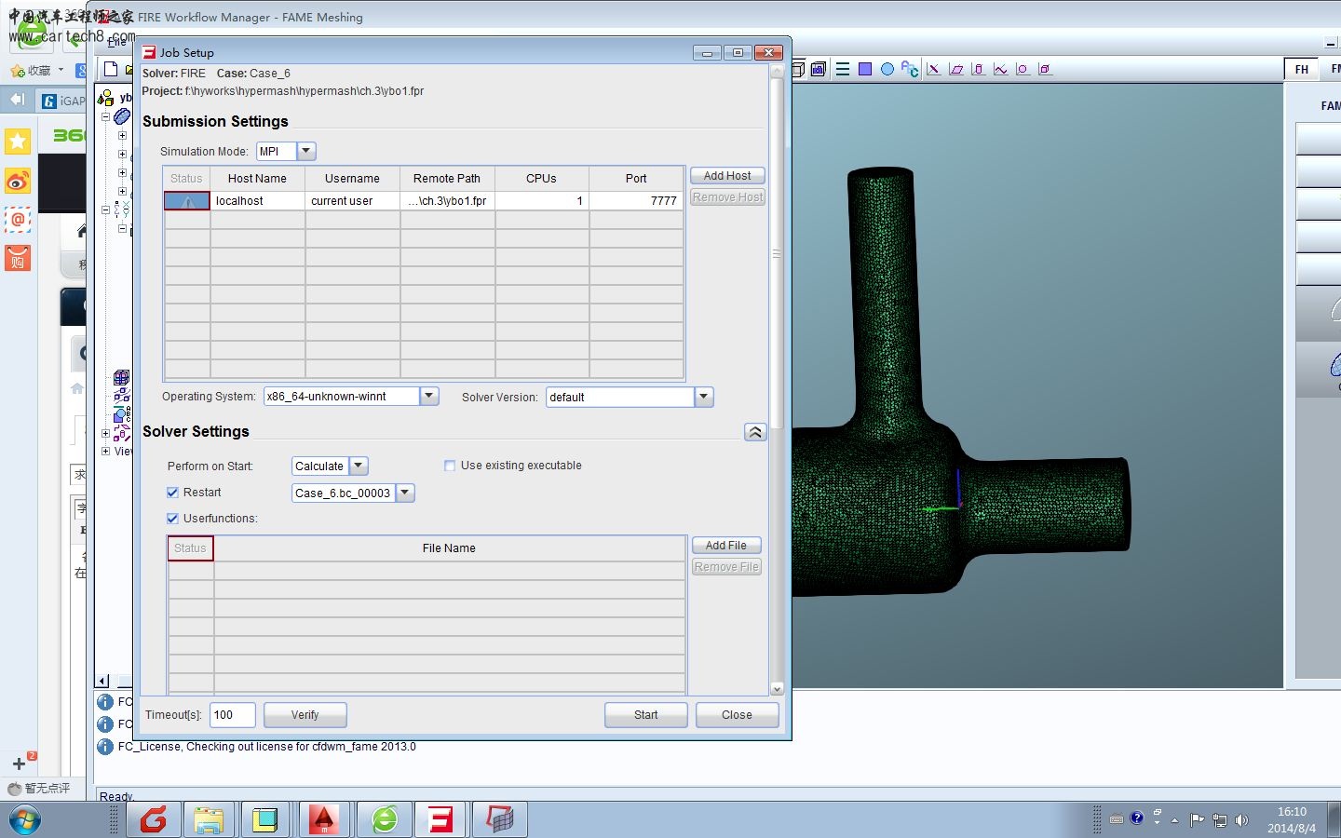Image resolution: width=1341 pixels, height=838 pixels.
Task: Click the CPUs cell showing 1
Action: [x=542, y=201]
